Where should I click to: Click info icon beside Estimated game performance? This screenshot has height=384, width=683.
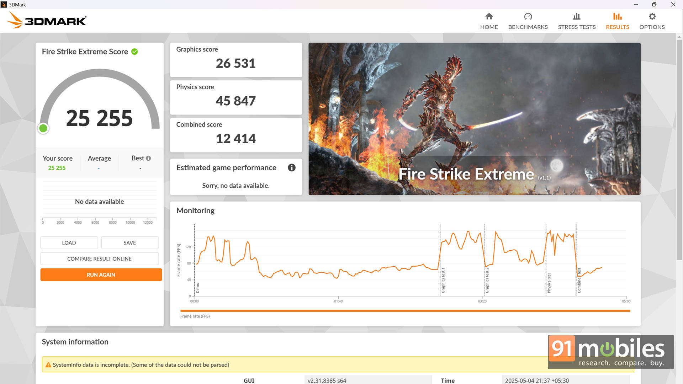(x=291, y=167)
